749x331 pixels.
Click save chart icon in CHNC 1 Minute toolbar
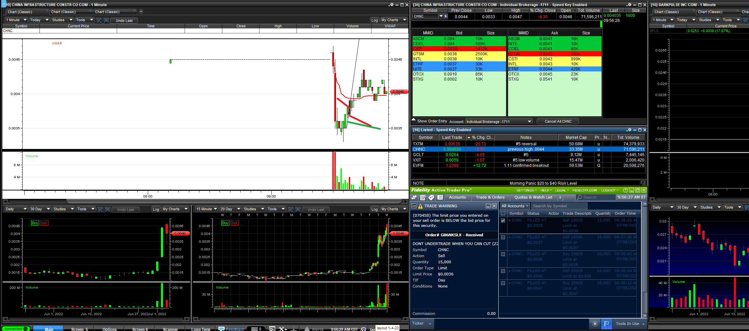pyautogui.click(x=106, y=20)
